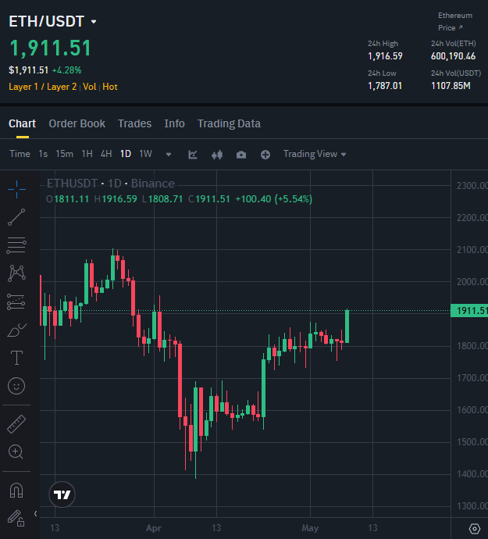The image size is (488, 539).
Task: Click the plus circle add icon
Action: click(x=265, y=155)
